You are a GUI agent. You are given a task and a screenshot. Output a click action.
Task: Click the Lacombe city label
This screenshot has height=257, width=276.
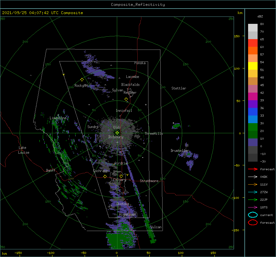(132, 77)
